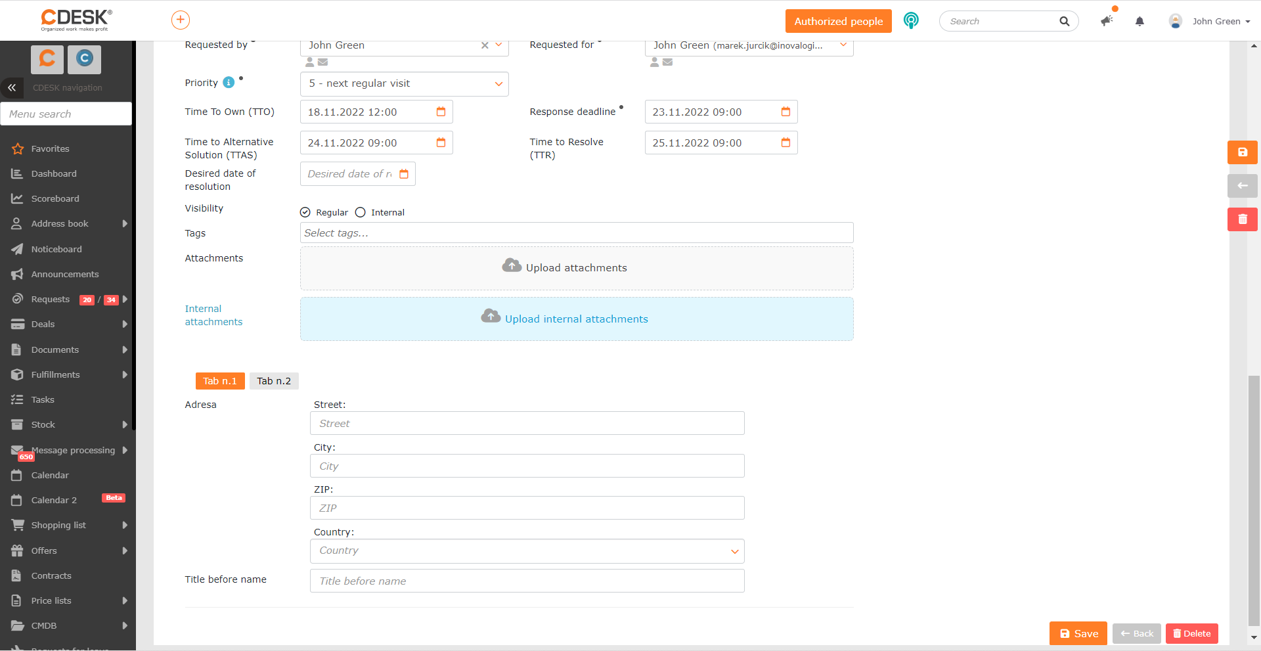
Task: Click floating grey back arrow icon
Action: 1243,186
